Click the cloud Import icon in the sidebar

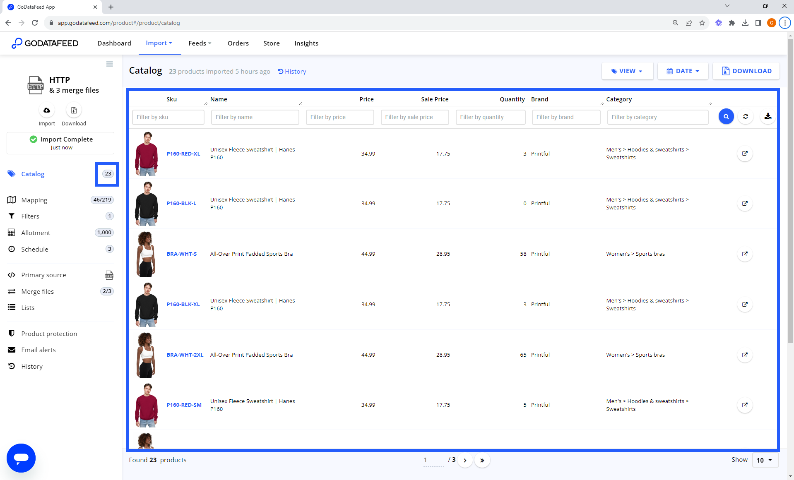[x=47, y=110]
